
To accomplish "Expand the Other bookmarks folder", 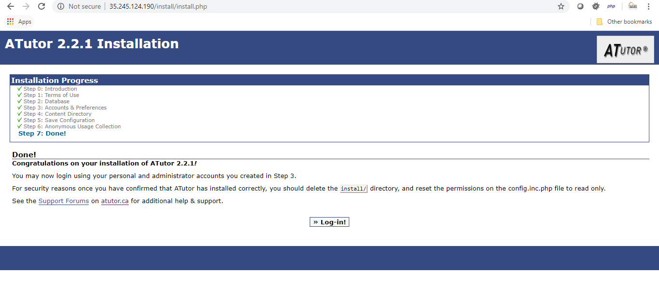I will (x=624, y=22).
